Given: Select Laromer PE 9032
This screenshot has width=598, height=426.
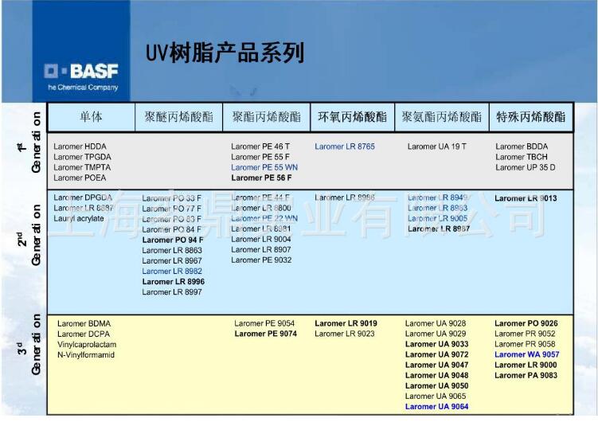Looking at the screenshot, I should [x=262, y=260].
